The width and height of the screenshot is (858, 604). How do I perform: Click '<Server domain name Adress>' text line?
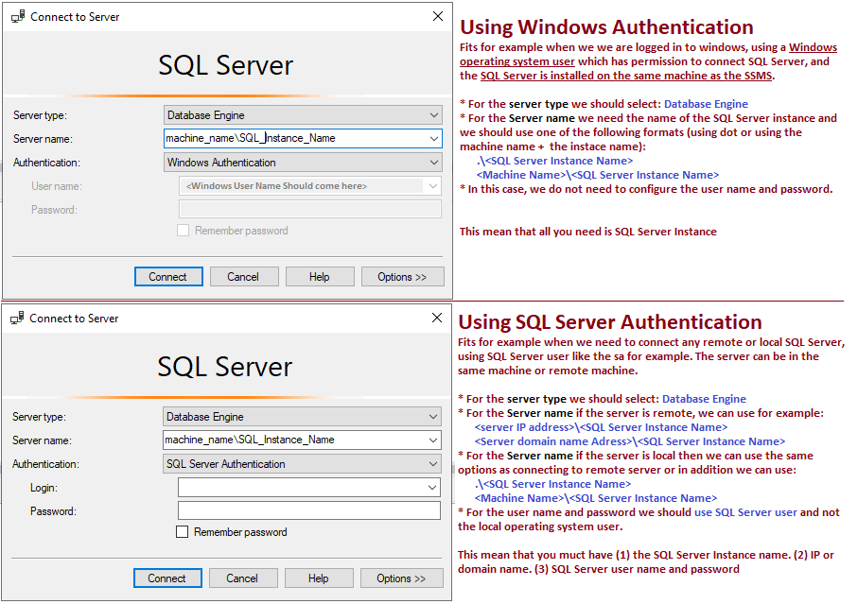point(630,441)
